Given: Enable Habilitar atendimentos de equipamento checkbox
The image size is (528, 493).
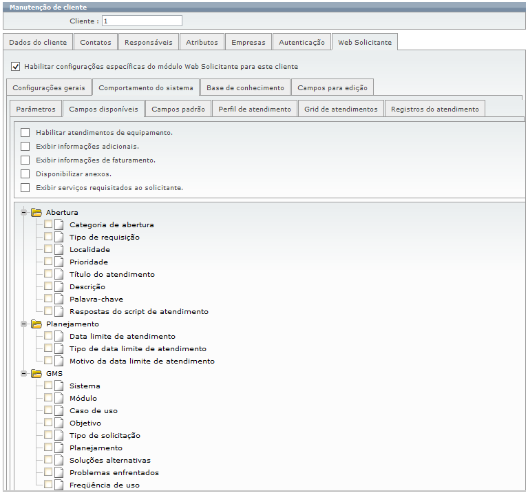Looking at the screenshot, I should (x=25, y=132).
